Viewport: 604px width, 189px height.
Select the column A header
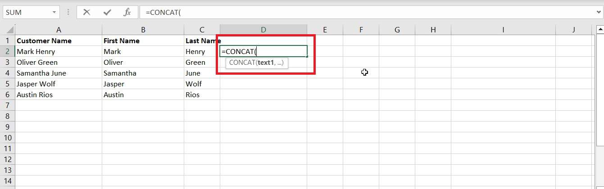click(59, 30)
